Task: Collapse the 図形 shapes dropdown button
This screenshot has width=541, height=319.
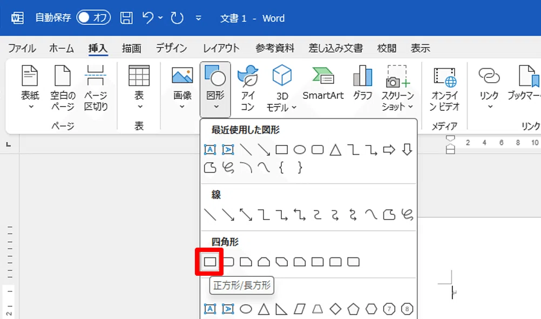Action: (215, 89)
